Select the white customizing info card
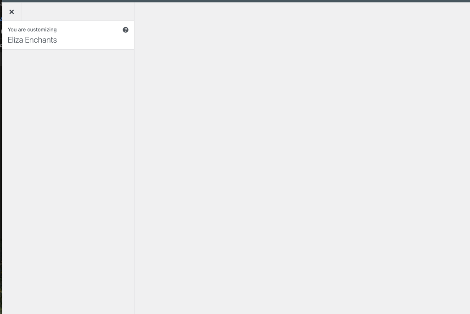The image size is (470, 314). tap(68, 35)
